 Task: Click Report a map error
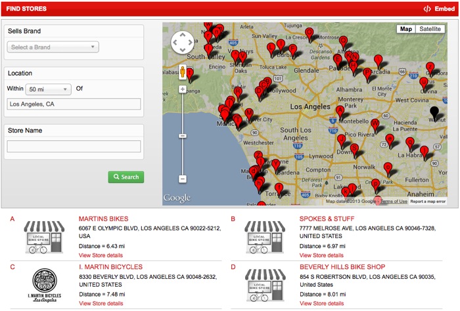[x=428, y=201]
